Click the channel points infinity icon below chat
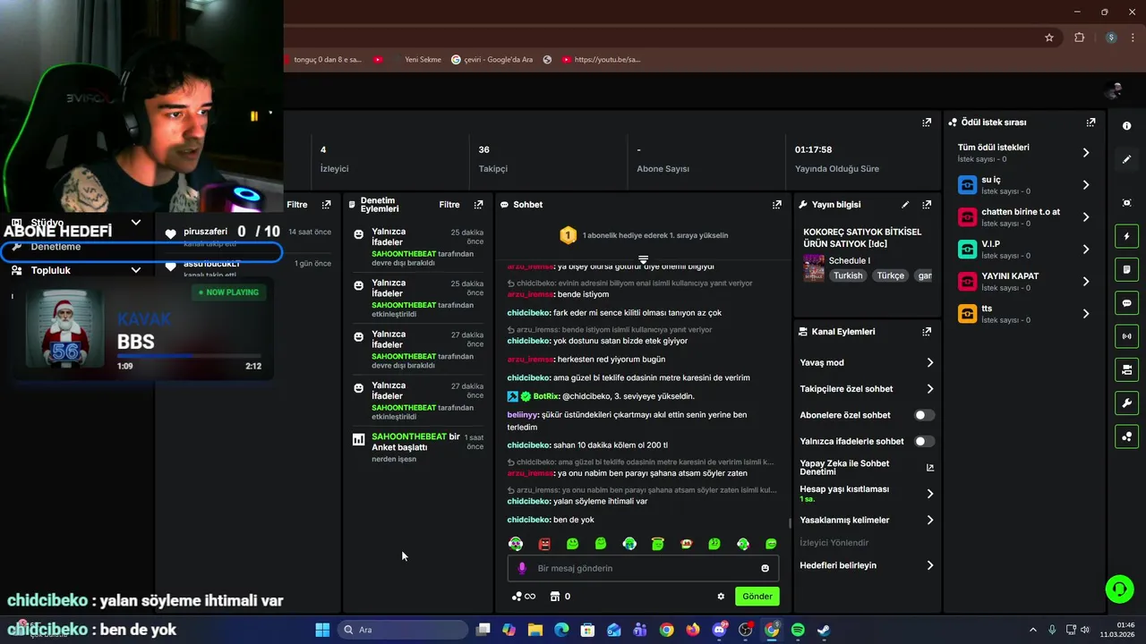Screen dimensions: 1146x644 click(523, 597)
